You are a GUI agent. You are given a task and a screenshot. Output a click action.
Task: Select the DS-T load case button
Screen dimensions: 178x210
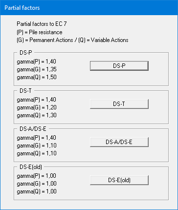click(x=119, y=104)
